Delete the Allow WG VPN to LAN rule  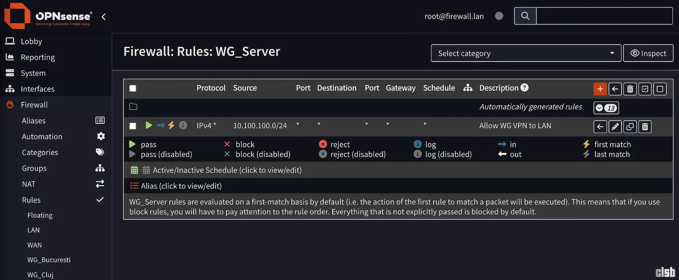645,127
